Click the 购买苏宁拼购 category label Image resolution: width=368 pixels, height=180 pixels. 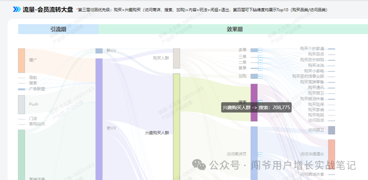312,60
